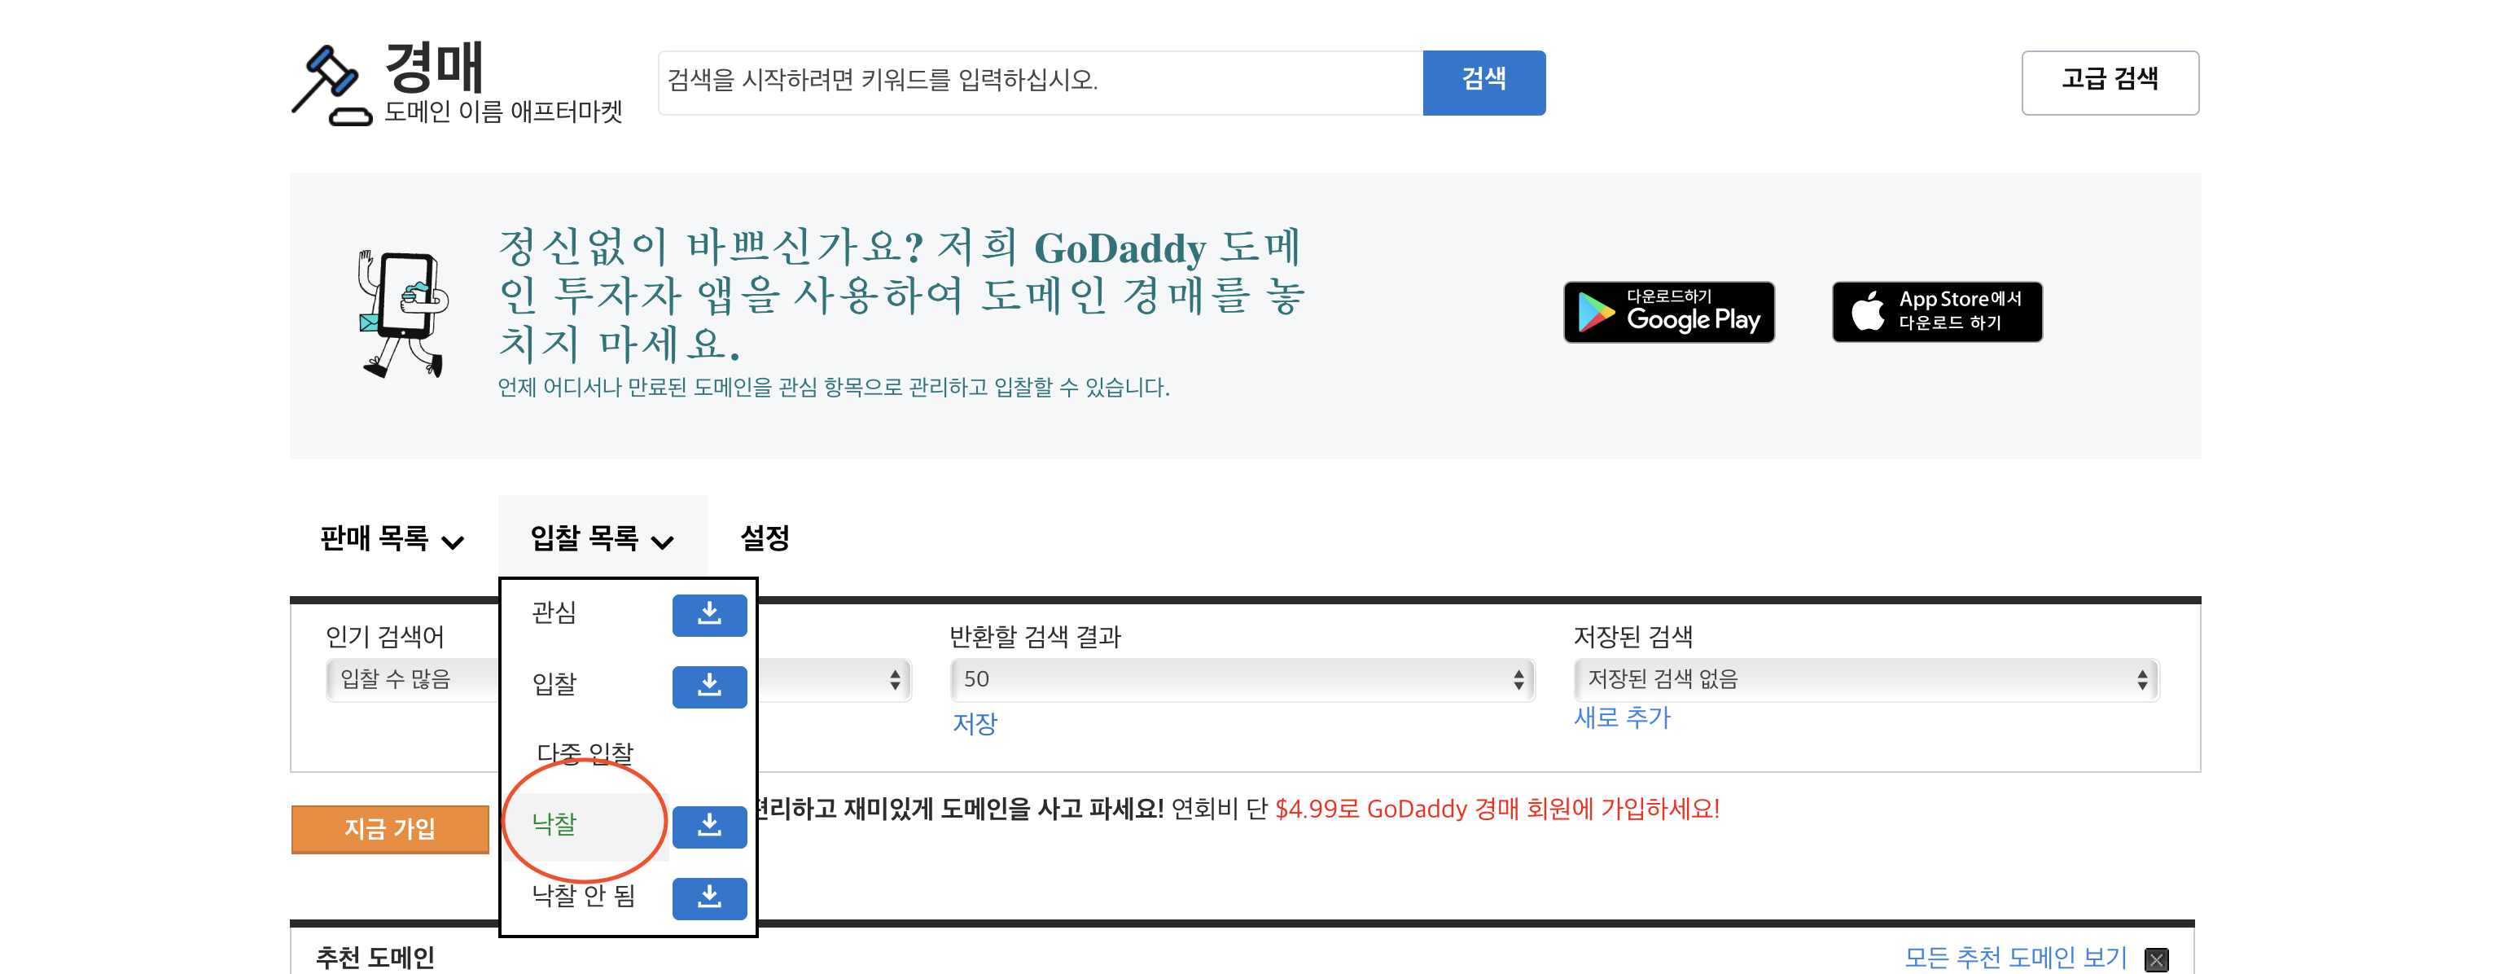This screenshot has height=974, width=2511.
Task: Download the 관심 watchlist via its download icon
Action: [x=708, y=615]
